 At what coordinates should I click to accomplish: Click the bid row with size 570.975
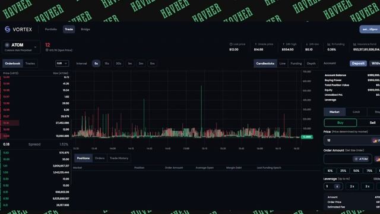[x=36, y=153]
